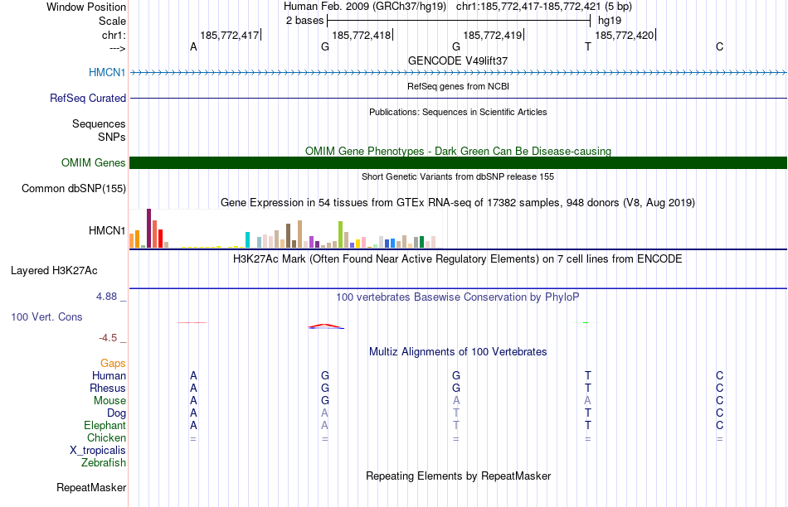This screenshot has width=788, height=507.
Task: Click the dark green OMIM gene bar
Action: [458, 162]
